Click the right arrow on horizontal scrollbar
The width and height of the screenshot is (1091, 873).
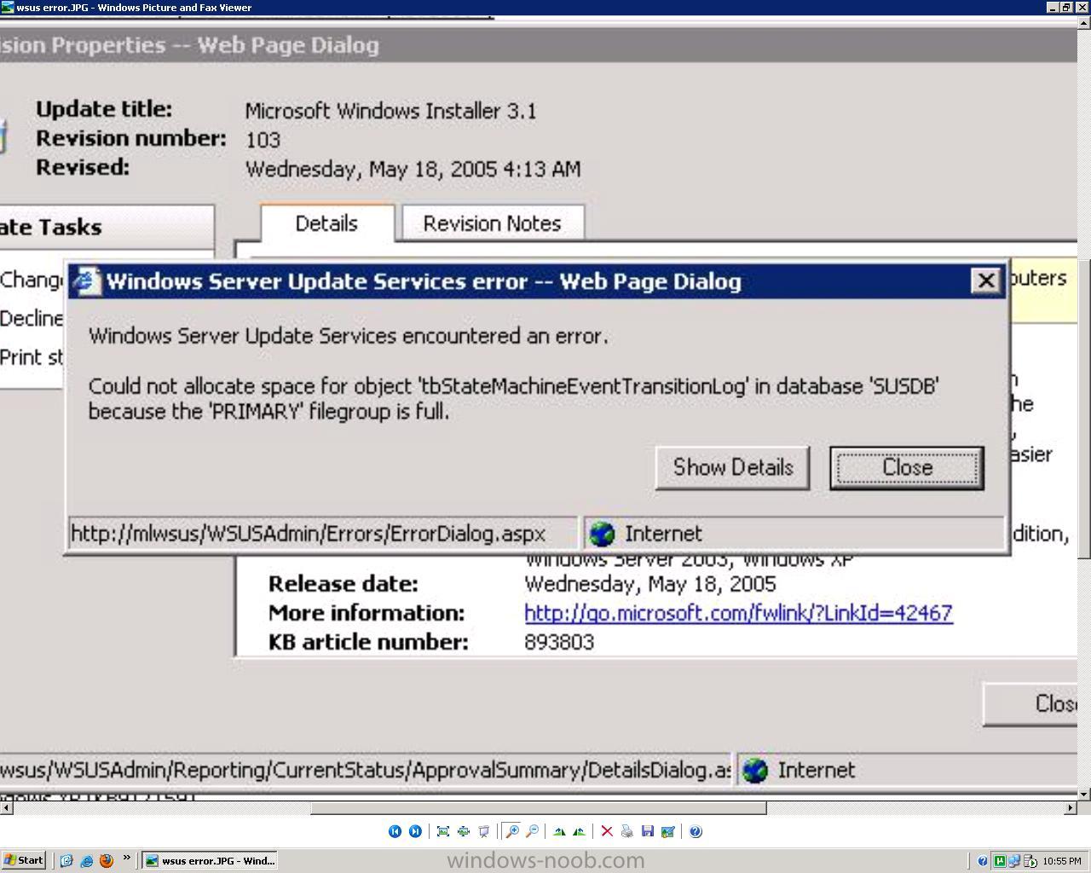pos(1071,807)
